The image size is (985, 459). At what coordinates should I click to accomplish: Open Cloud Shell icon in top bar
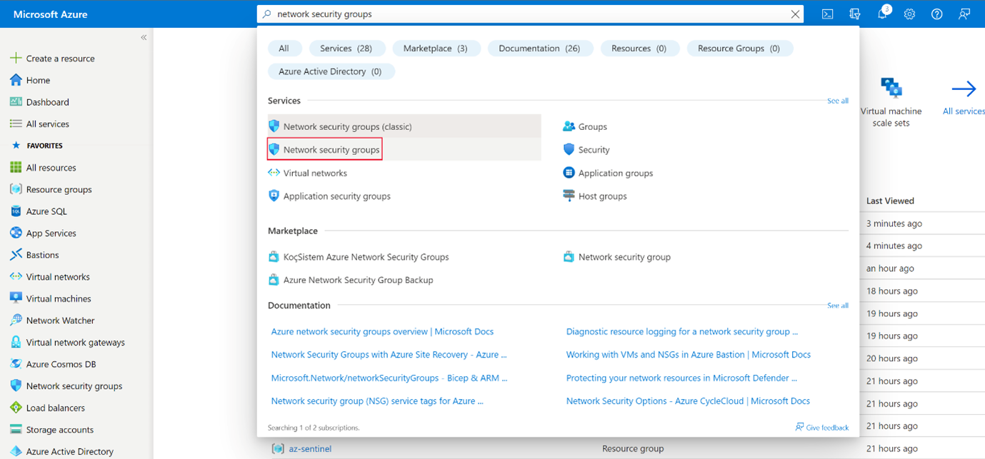(x=827, y=14)
